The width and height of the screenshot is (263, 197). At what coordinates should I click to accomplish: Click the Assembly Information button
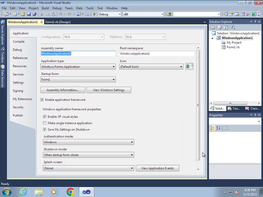(63, 90)
